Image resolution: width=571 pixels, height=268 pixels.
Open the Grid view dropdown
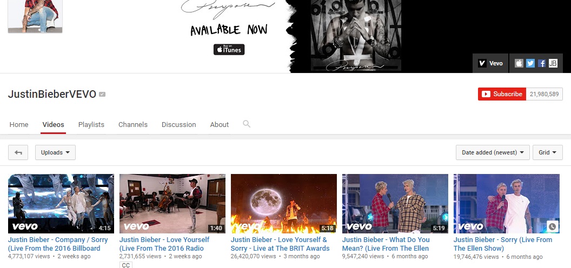548,152
